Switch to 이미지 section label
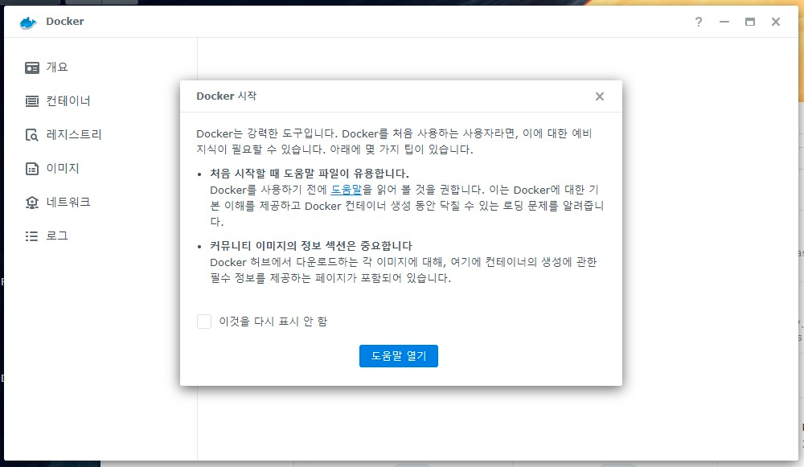The height and width of the screenshot is (467, 804). pyautogui.click(x=63, y=168)
